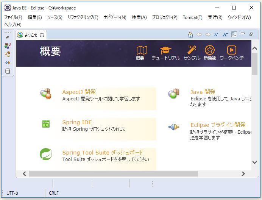Click the vertical scrollbar thumb
The image size is (262, 200).
[x=254, y=64]
